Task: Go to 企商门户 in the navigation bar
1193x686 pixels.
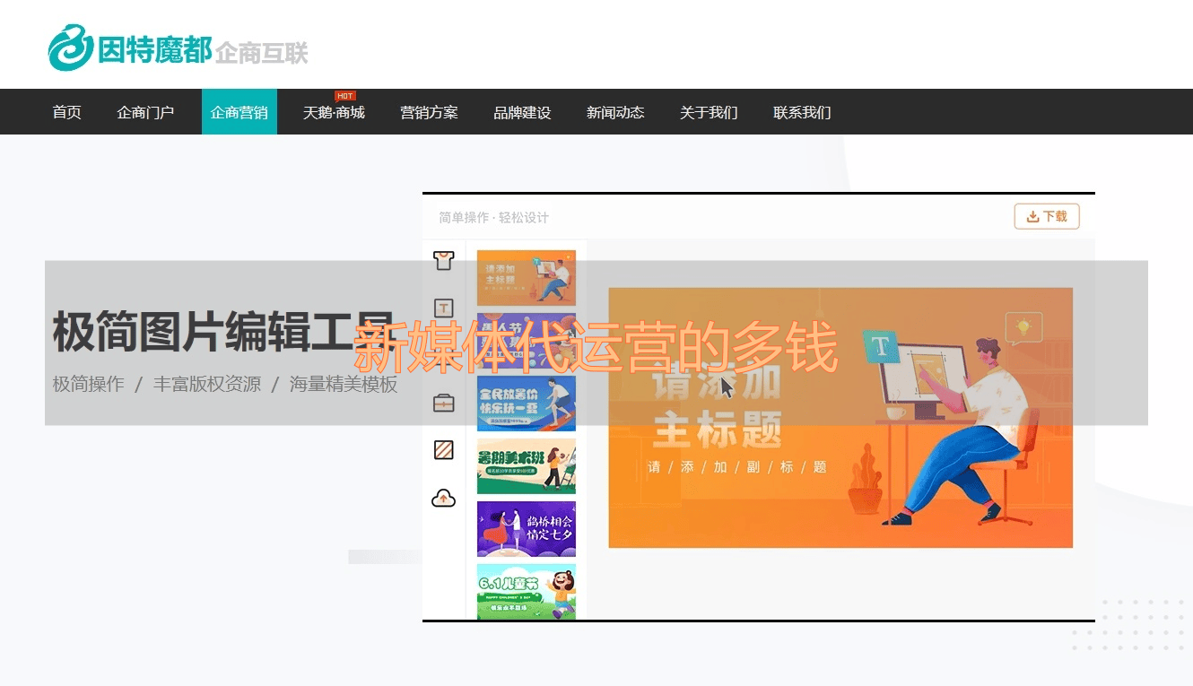Action: click(x=145, y=112)
